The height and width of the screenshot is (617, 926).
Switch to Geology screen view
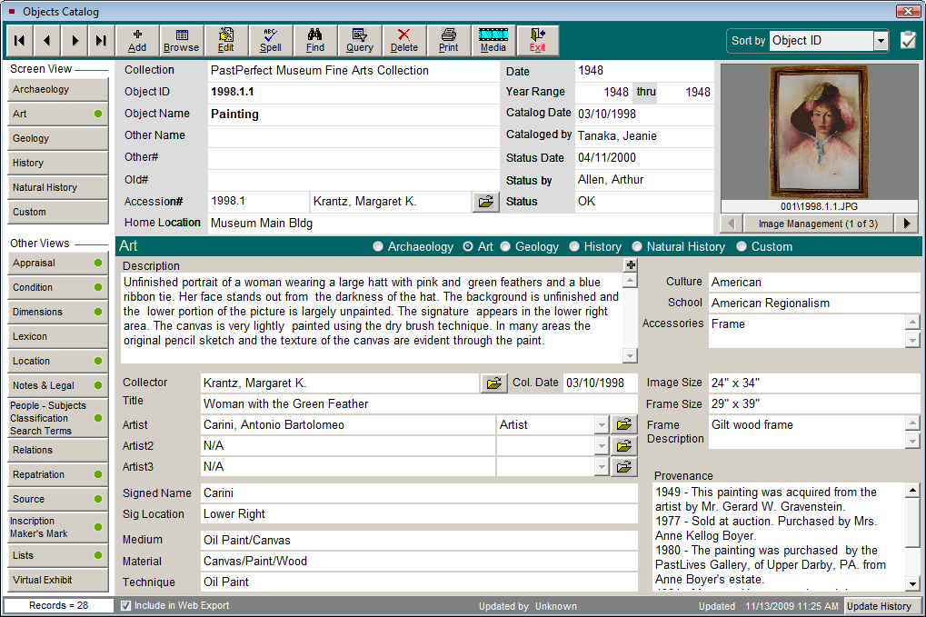[58, 138]
